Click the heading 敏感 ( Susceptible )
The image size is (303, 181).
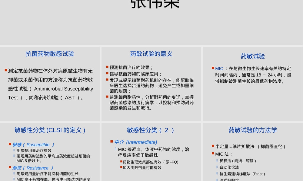point(33,144)
